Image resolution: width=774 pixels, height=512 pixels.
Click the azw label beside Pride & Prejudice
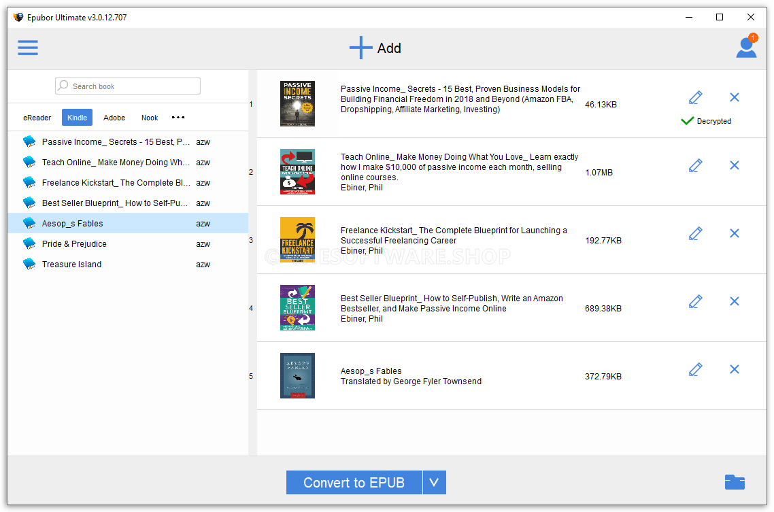pyautogui.click(x=203, y=244)
